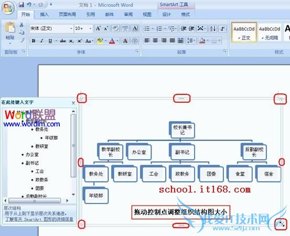
Task: Open the SmartArt 格式 tab
Action: point(185,15)
